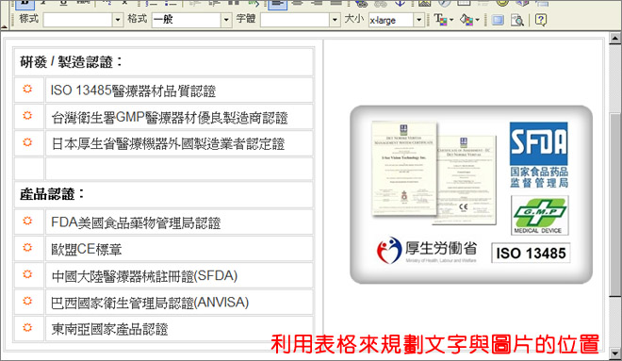The image size is (622, 361).
Task: Open the background color picker icon
Action: tap(469, 19)
